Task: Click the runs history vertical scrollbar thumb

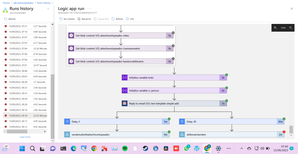Action: 53,106
